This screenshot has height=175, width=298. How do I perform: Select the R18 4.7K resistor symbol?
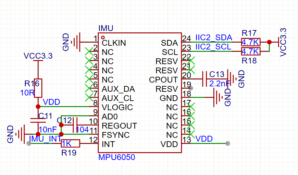click(251, 51)
